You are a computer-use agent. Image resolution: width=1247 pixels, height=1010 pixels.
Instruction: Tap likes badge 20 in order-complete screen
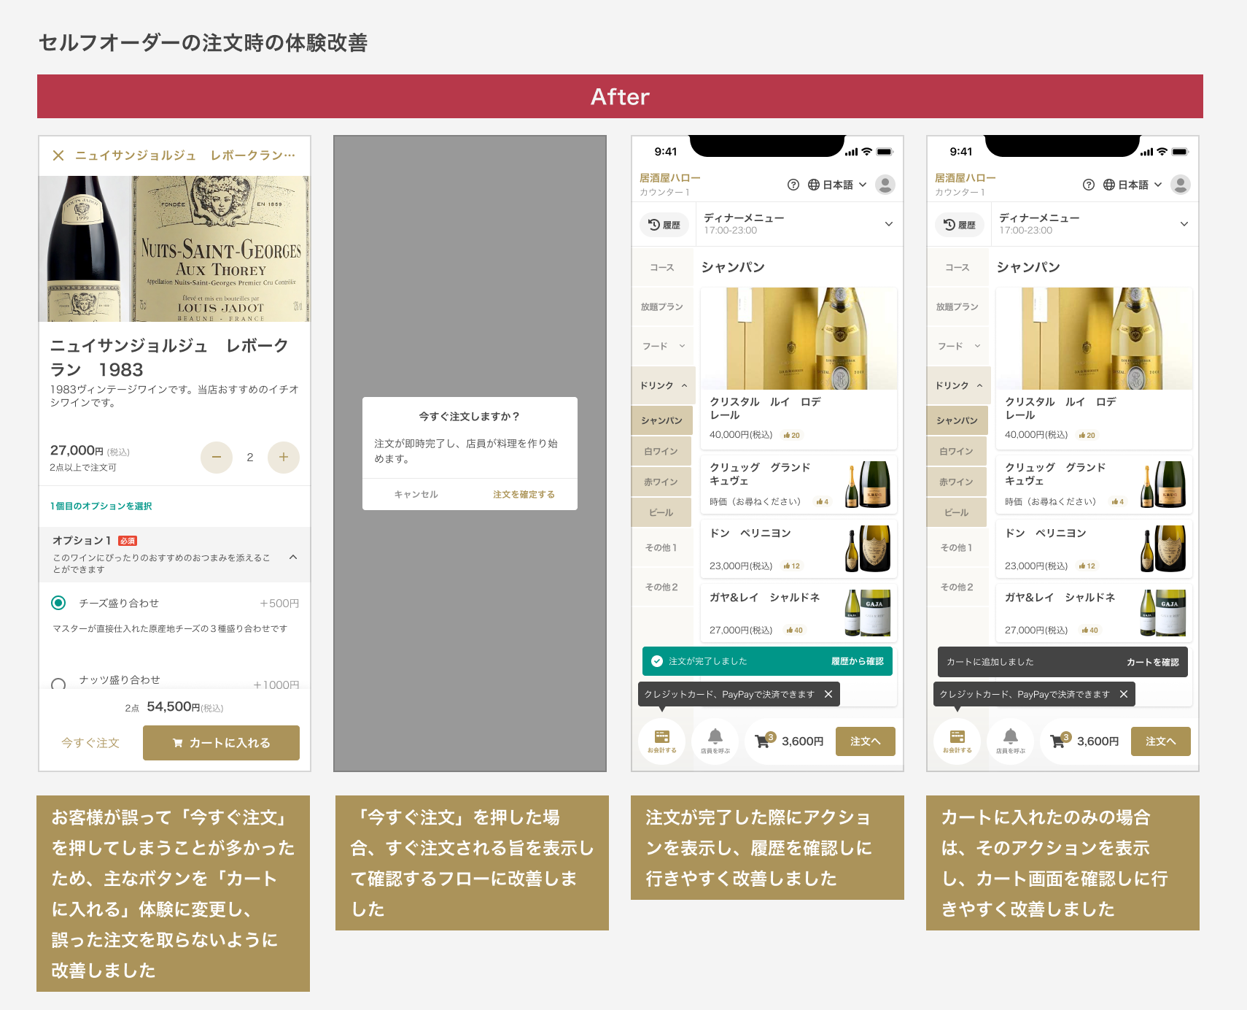(x=792, y=436)
